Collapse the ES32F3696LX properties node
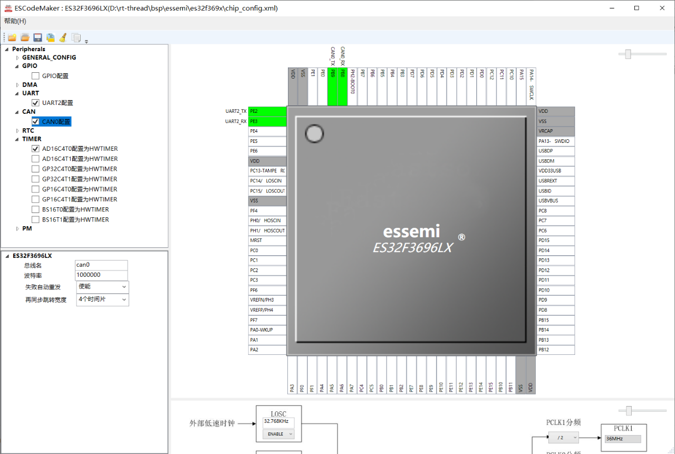The width and height of the screenshot is (675, 454). (7, 256)
